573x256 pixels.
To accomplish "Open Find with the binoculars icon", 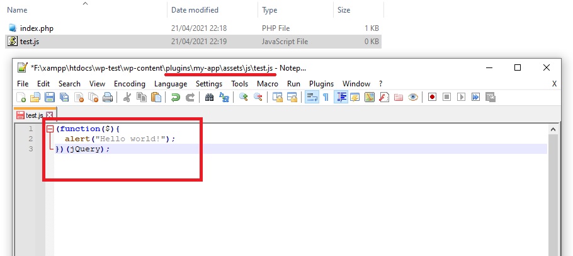I will 209,97.
